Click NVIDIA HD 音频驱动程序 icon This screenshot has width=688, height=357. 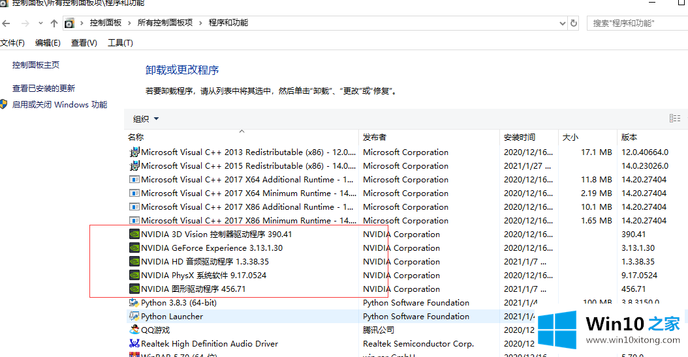coord(134,261)
